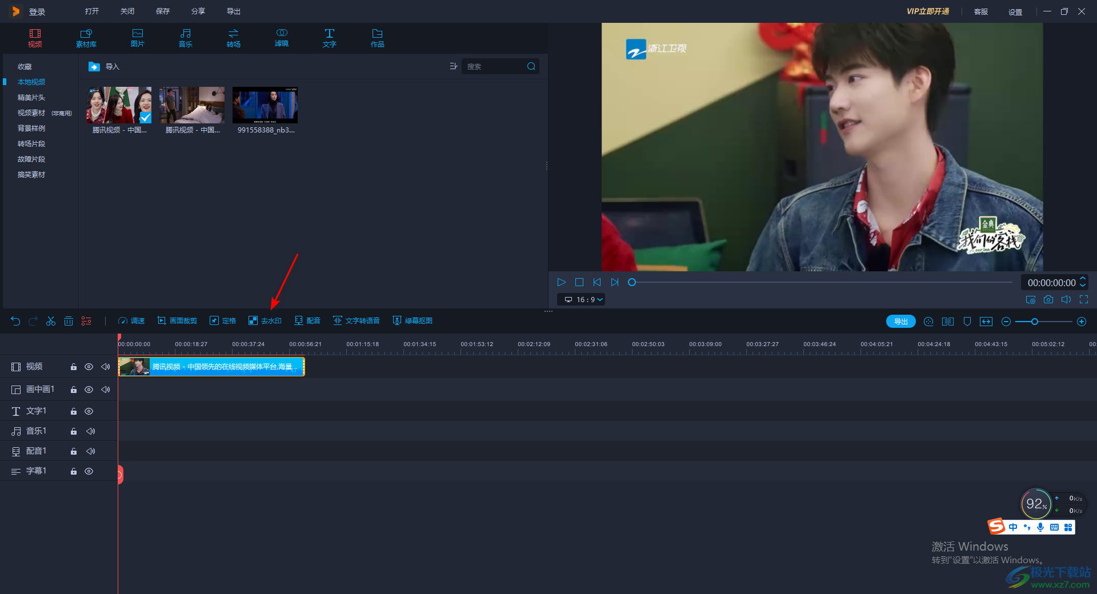Switch to the 图片 tab
The width and height of the screenshot is (1097, 594).
[x=138, y=38]
